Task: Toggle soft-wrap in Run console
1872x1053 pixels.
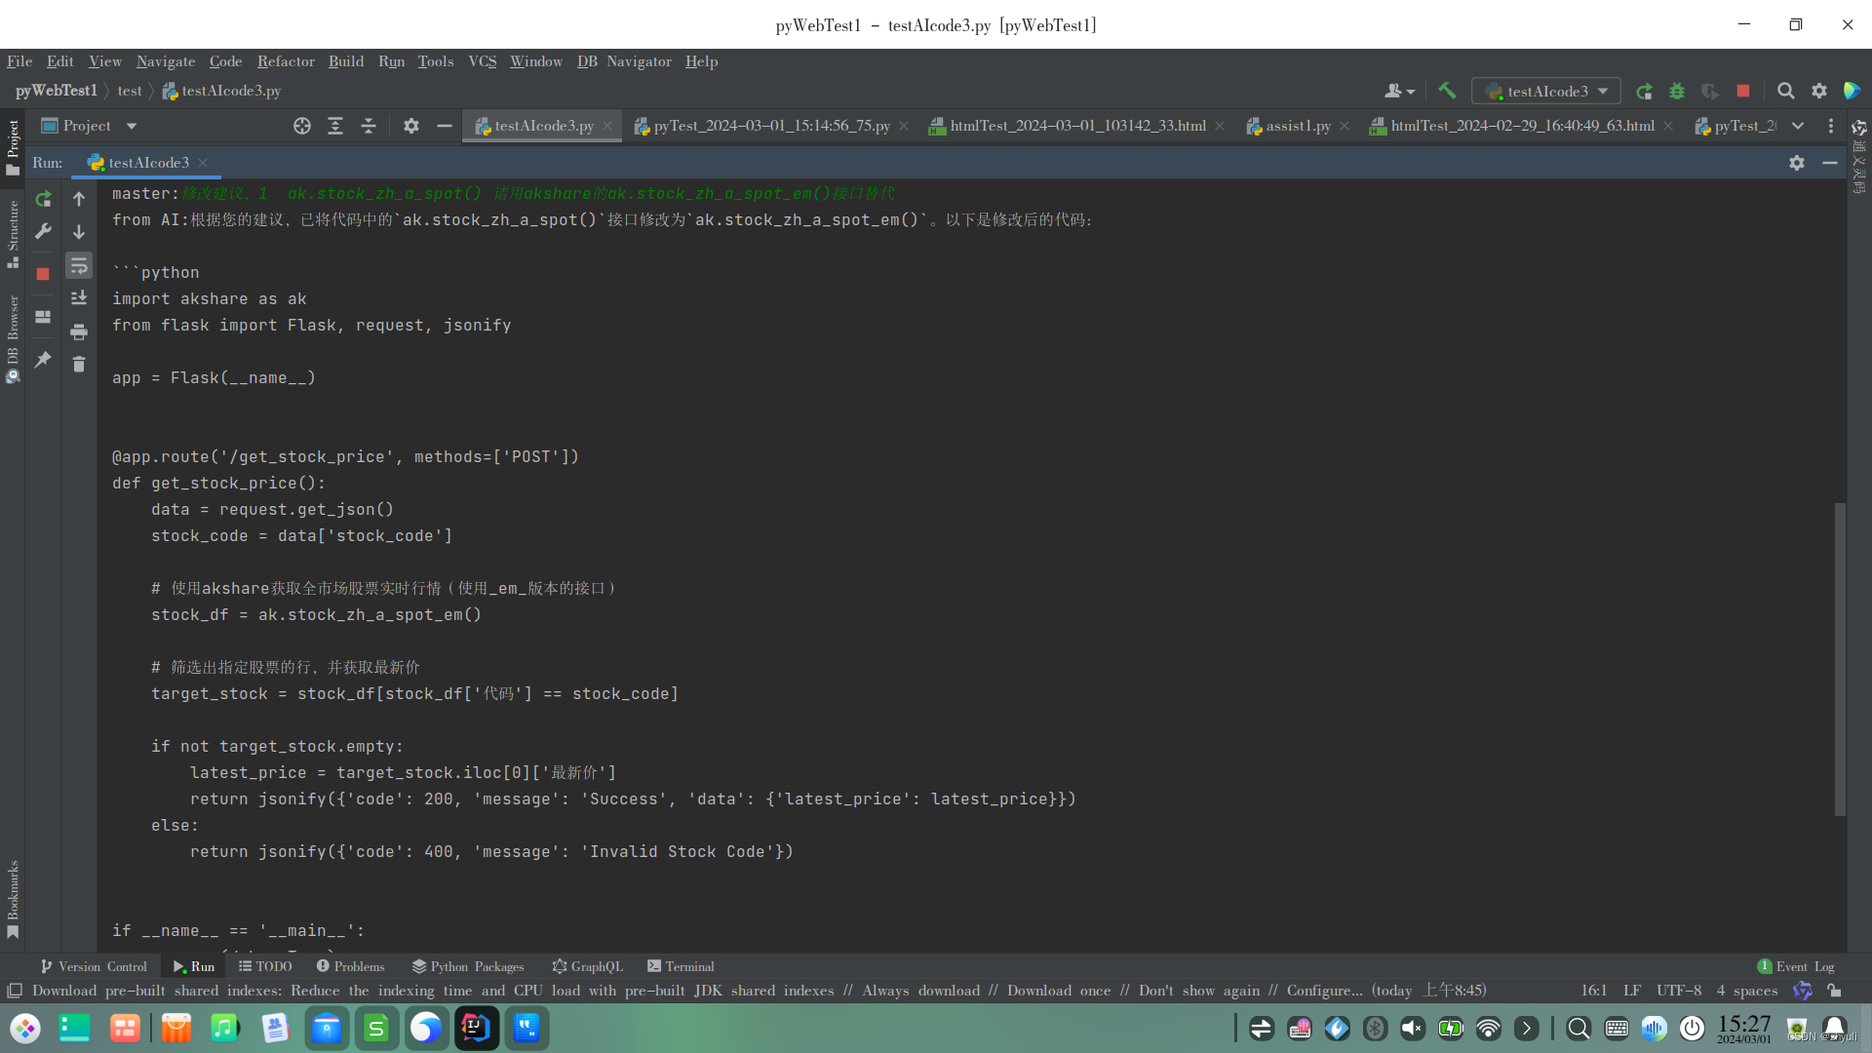Action: click(x=79, y=265)
